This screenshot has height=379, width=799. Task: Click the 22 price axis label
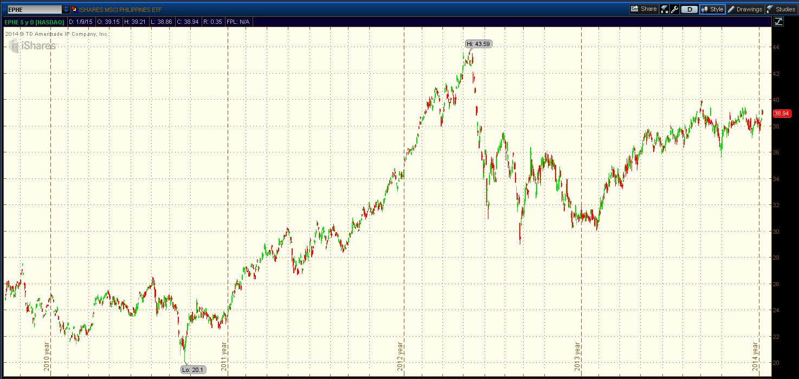coord(776,337)
